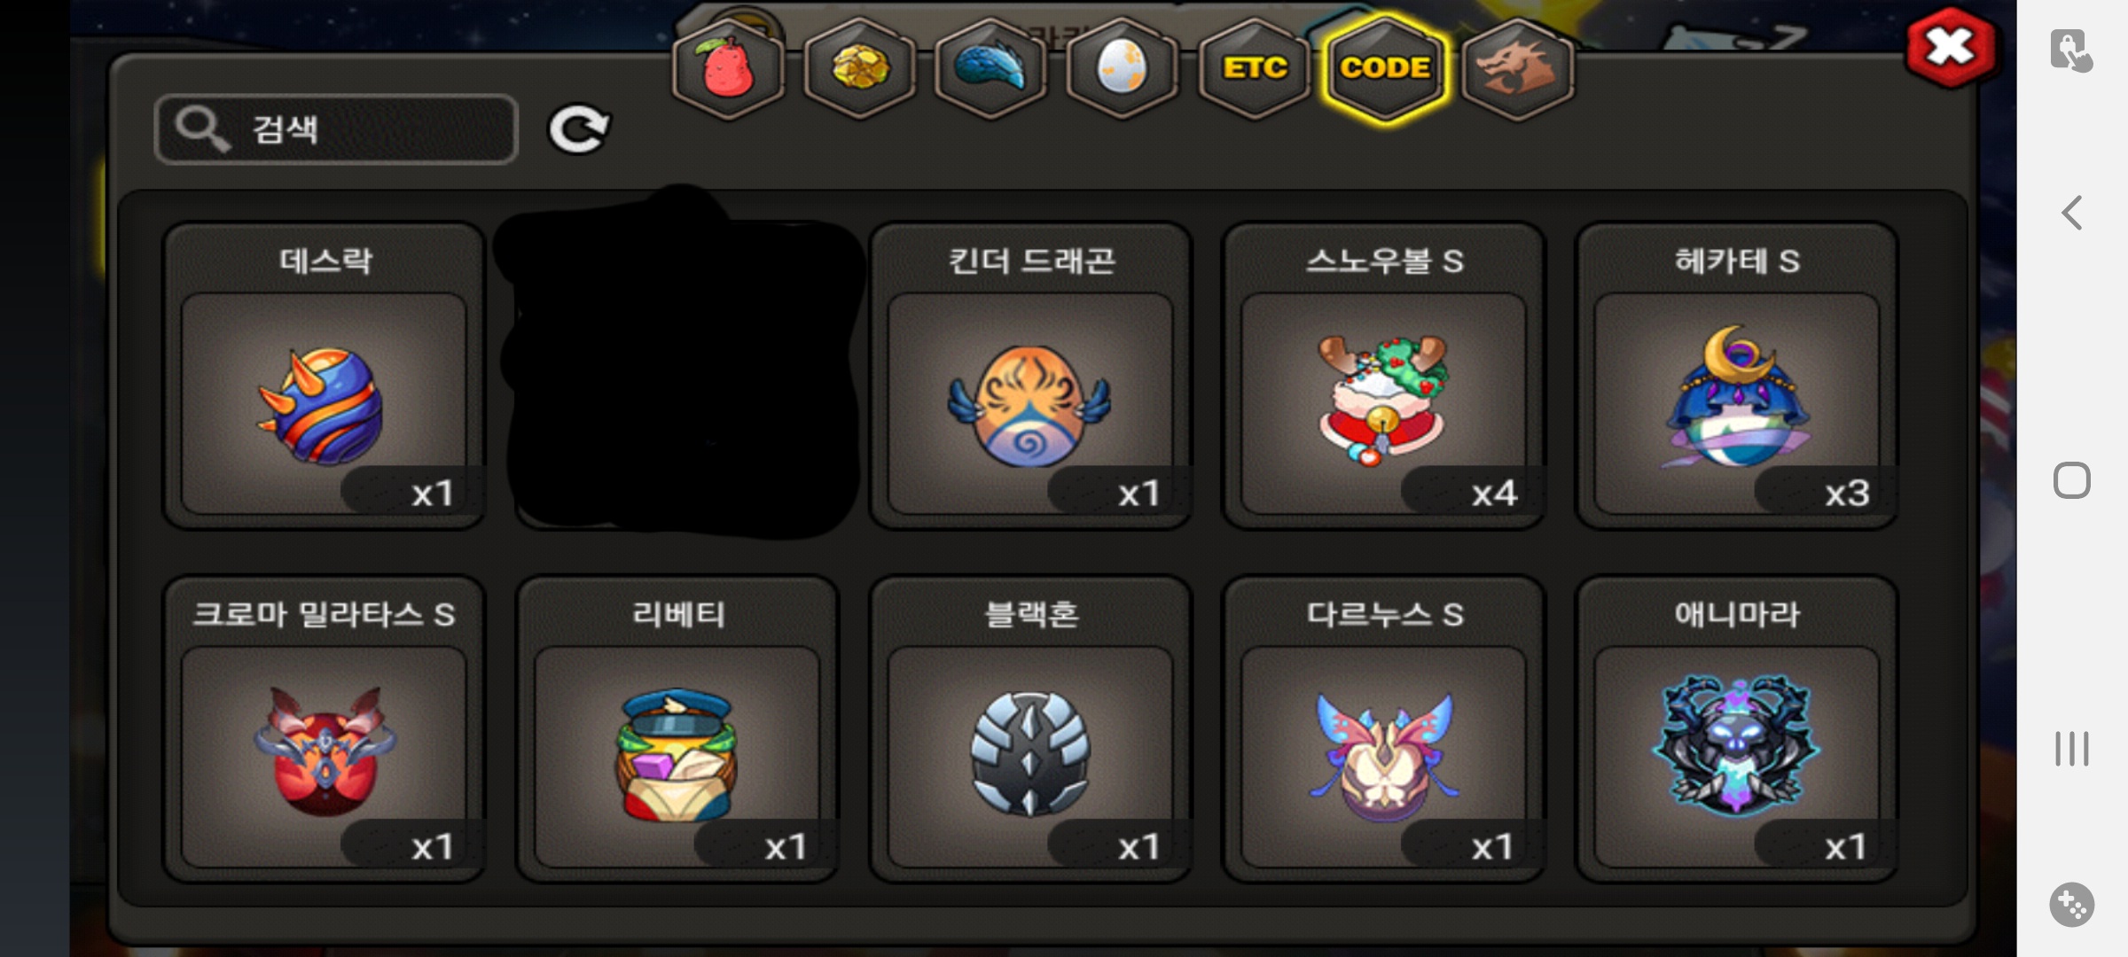This screenshot has height=957, width=2128.
Task: Open the white egg category tab
Action: click(x=1122, y=69)
